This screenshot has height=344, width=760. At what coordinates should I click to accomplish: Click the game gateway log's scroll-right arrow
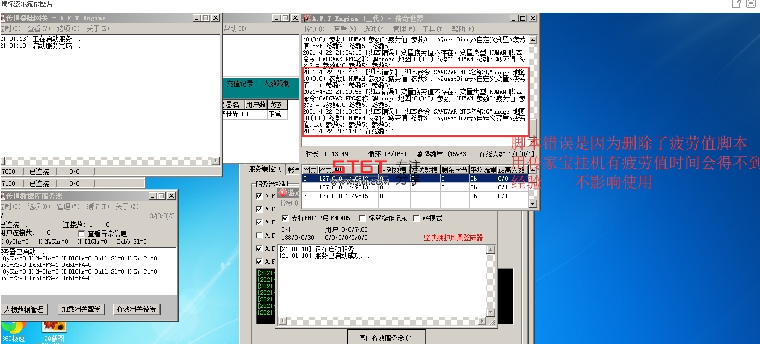point(482,322)
